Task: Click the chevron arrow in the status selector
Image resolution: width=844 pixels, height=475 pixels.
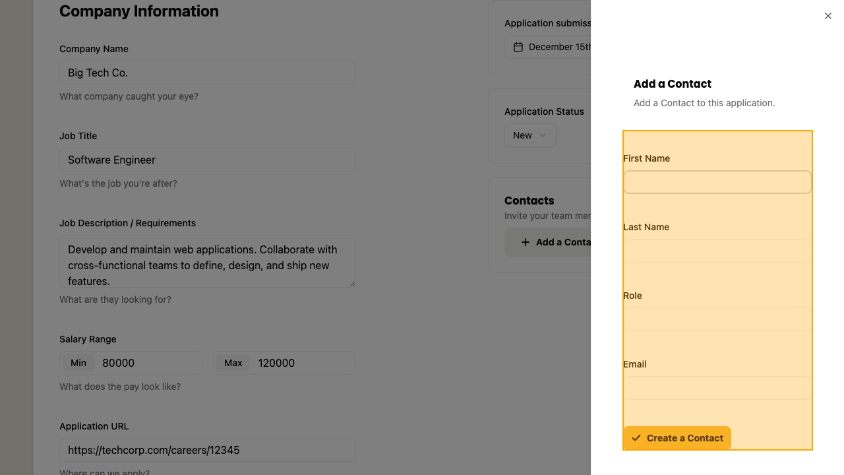Action: click(543, 135)
